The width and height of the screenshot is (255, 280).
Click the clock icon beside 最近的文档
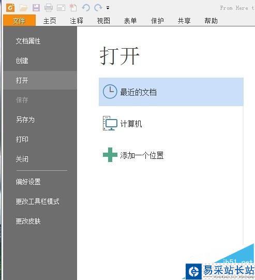[x=110, y=92]
